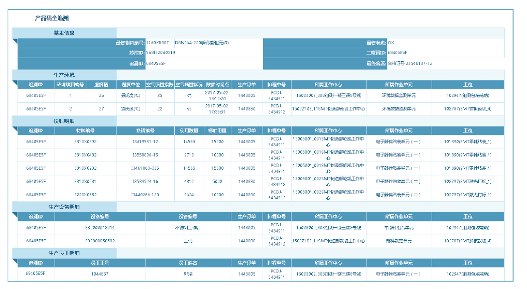
Task: Click the 最终状态 label
Action: 377,43
